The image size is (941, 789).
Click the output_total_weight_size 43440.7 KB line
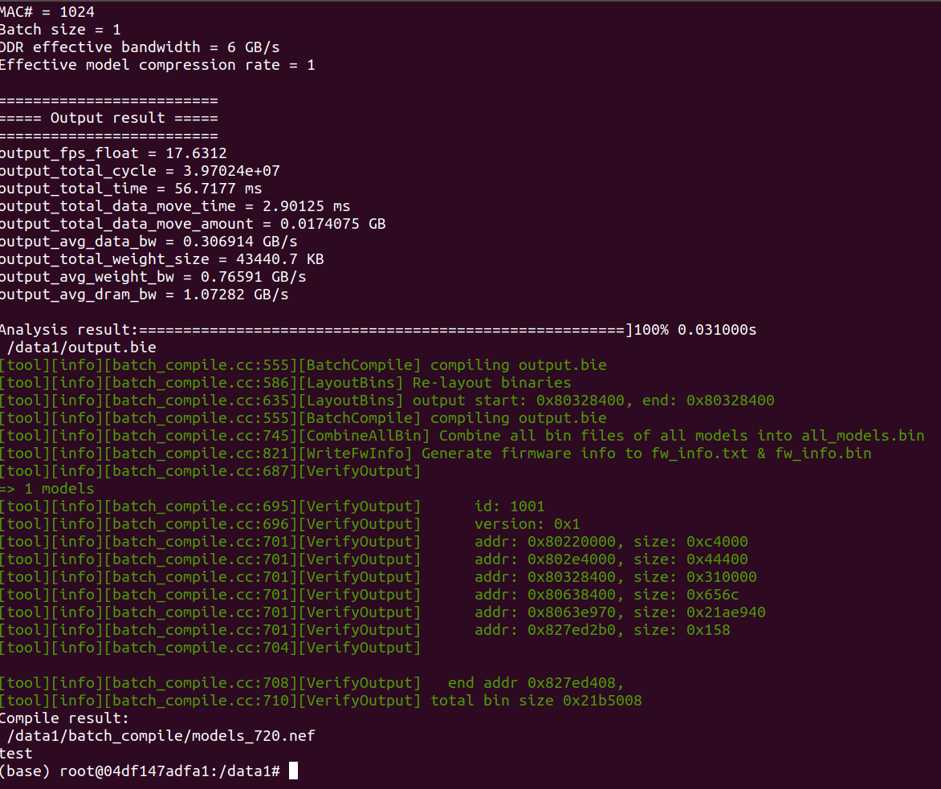point(162,259)
